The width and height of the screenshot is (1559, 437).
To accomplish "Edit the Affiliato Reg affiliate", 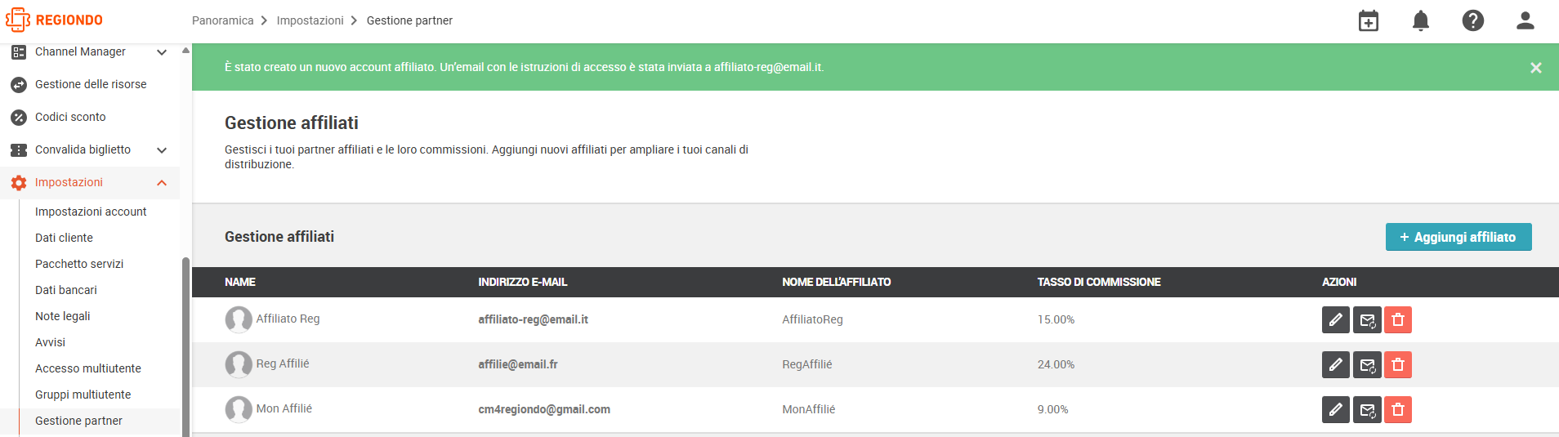I will [x=1336, y=319].
